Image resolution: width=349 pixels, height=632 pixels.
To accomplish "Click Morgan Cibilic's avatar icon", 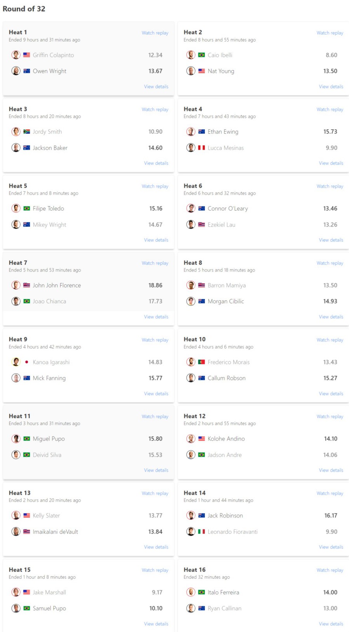I will click(x=191, y=301).
